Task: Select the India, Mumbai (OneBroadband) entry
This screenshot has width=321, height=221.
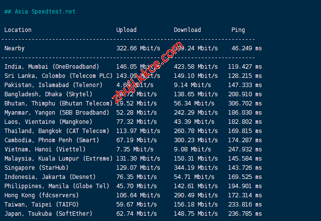Action: (52, 67)
